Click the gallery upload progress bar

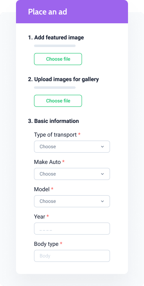click(x=55, y=88)
